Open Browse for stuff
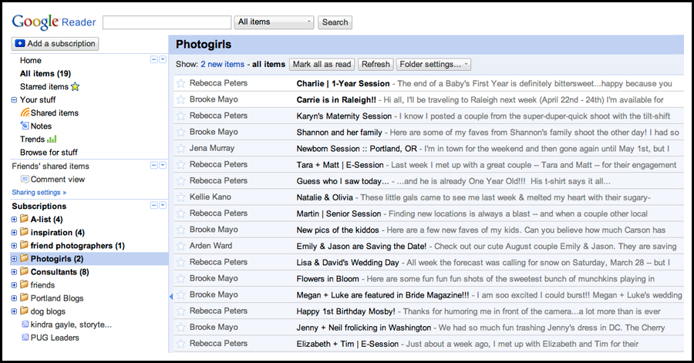This screenshot has width=694, height=363. click(49, 153)
